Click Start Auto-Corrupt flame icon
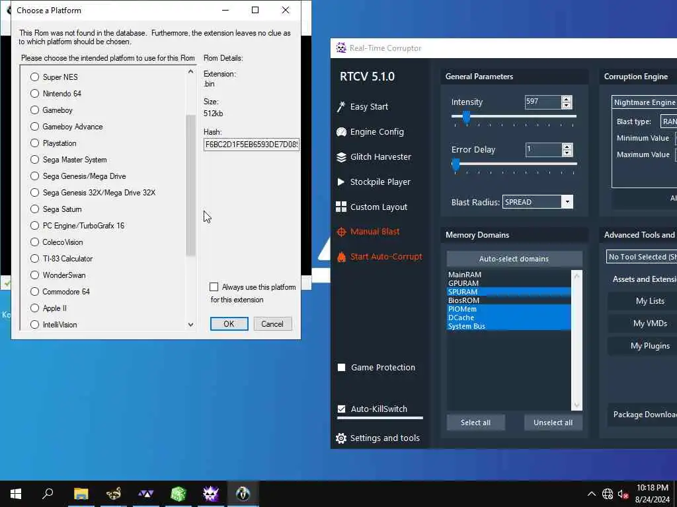The height and width of the screenshot is (507, 677). click(x=341, y=257)
